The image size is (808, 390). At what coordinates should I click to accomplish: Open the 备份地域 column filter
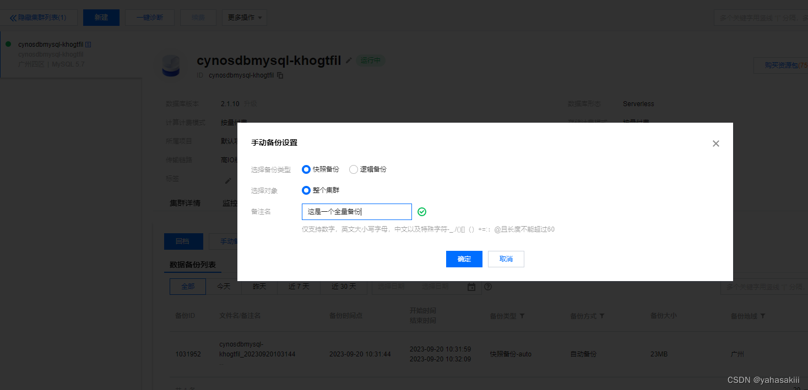(762, 316)
